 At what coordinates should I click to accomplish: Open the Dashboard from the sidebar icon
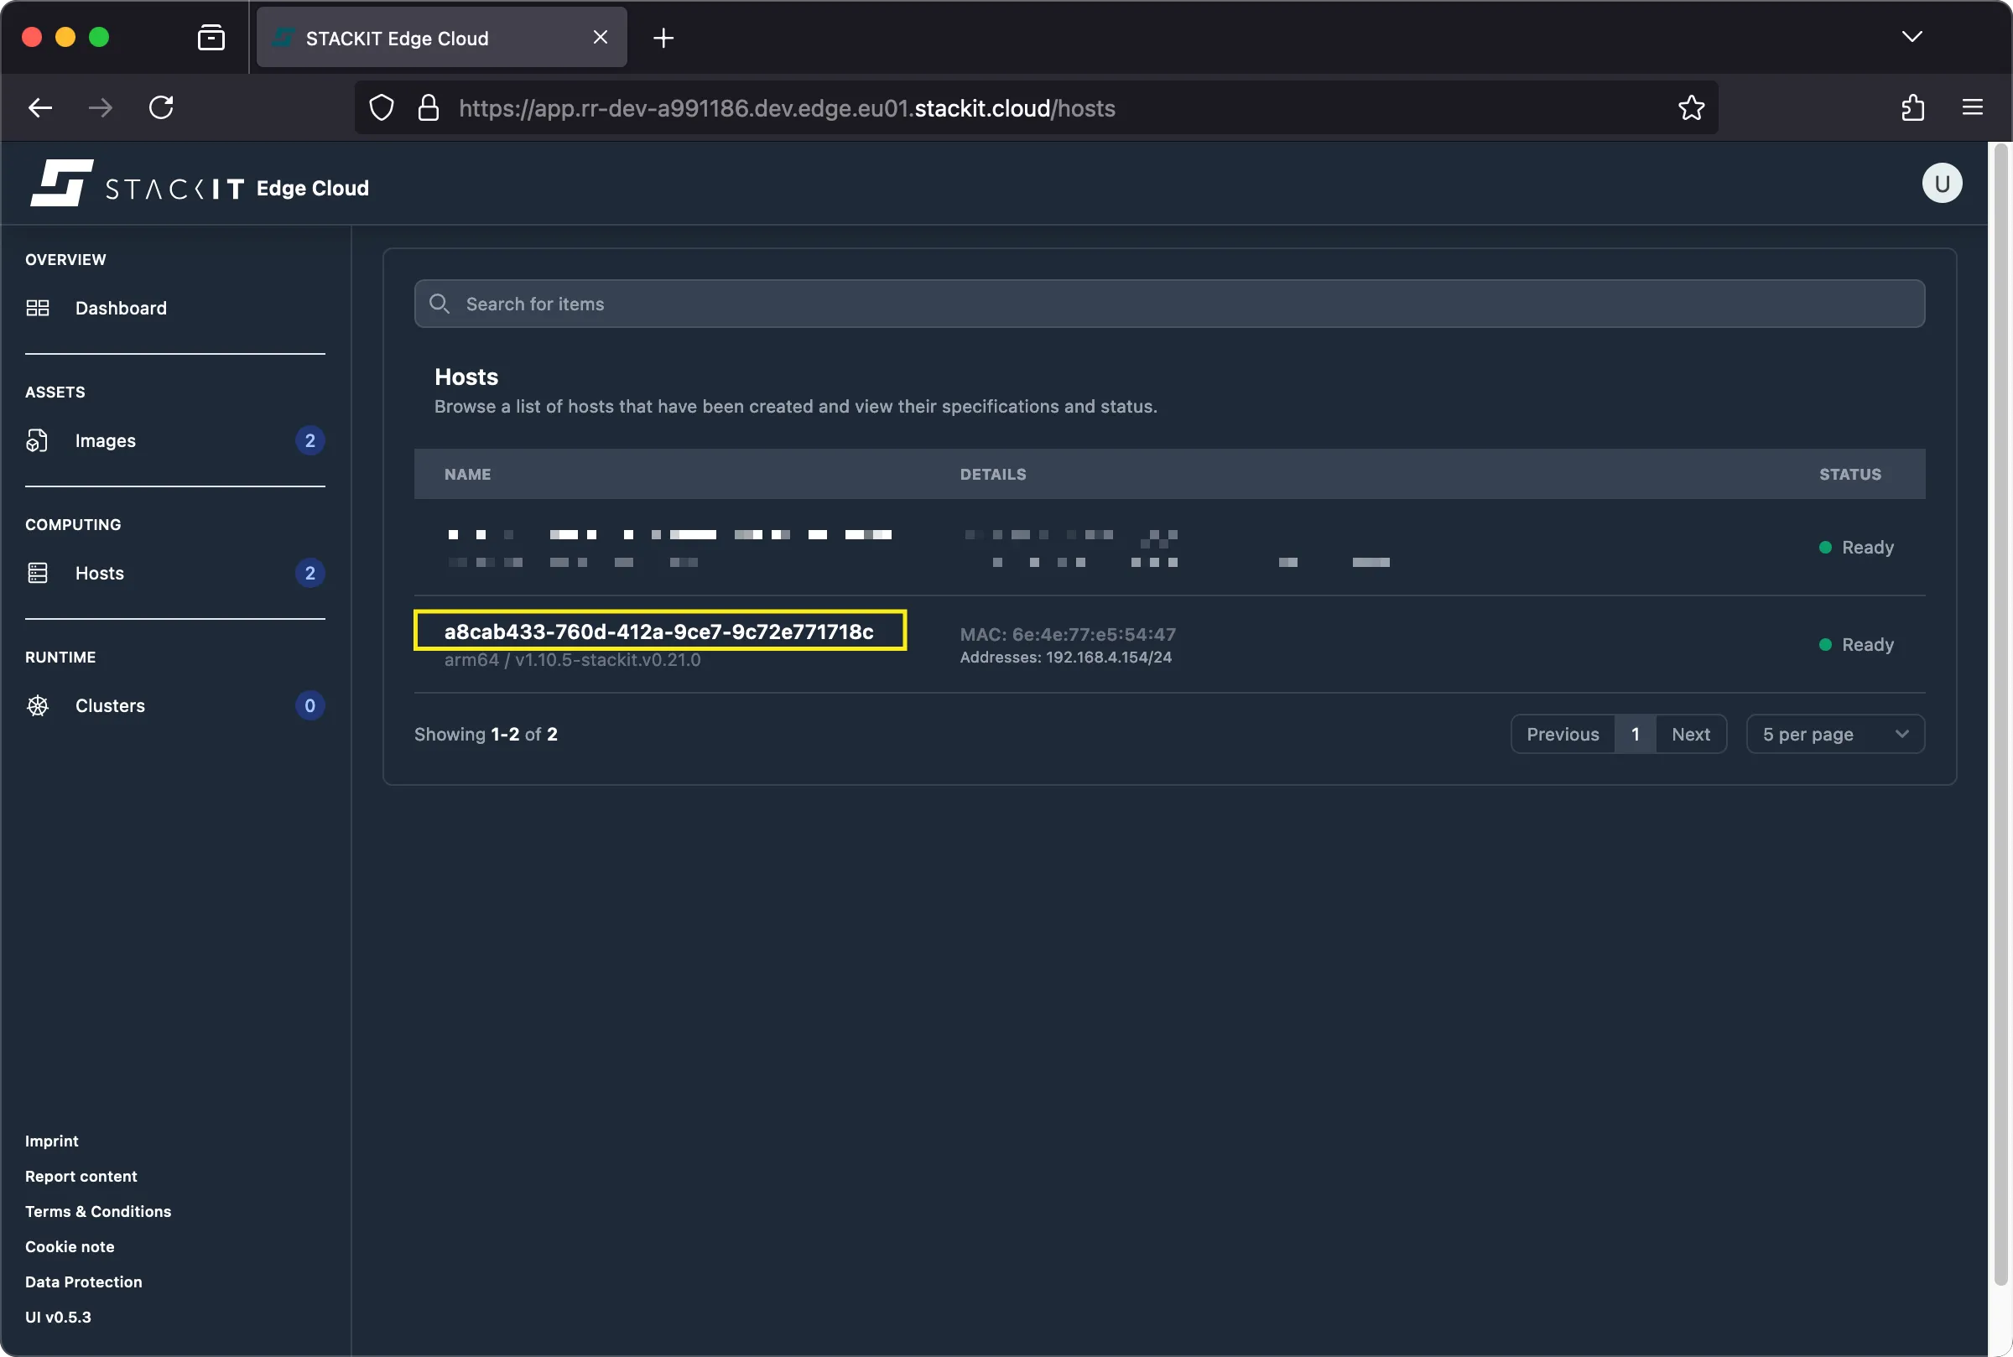[x=37, y=307]
